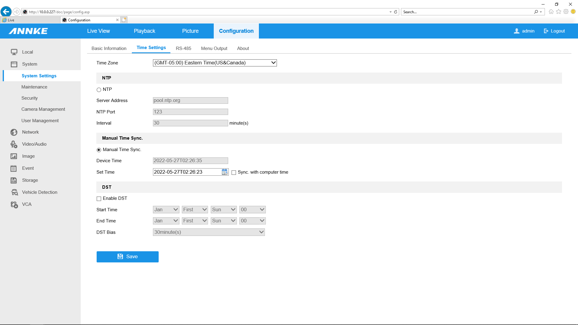
Task: Open Start Time week dropdown
Action: pyautogui.click(x=195, y=210)
